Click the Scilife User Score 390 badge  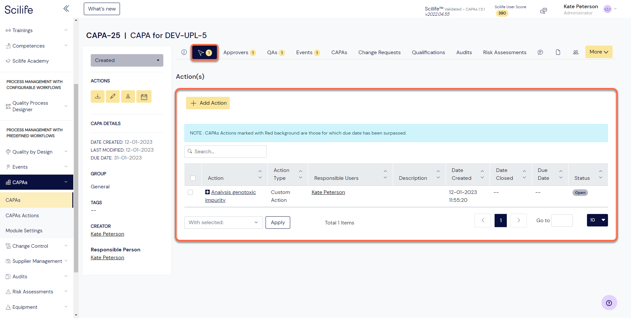tap(502, 13)
